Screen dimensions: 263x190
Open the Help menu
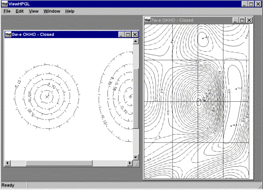tap(70, 11)
